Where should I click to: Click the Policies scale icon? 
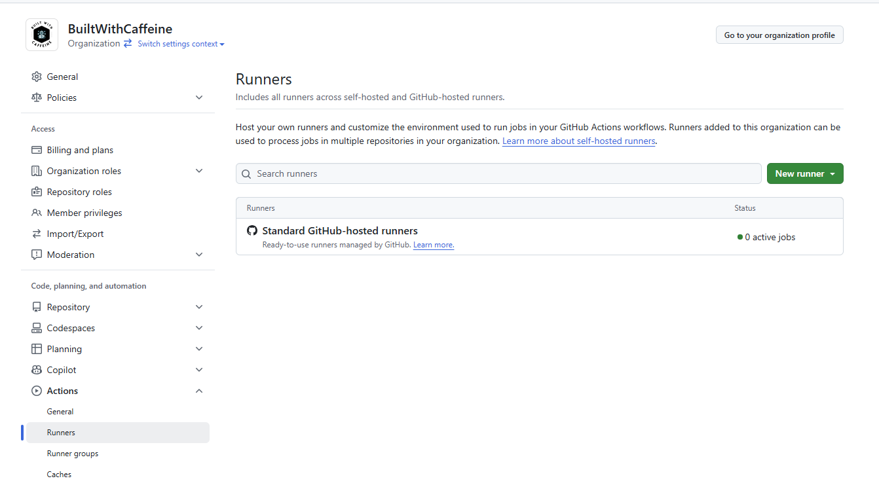37,98
